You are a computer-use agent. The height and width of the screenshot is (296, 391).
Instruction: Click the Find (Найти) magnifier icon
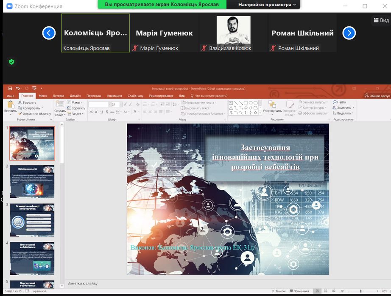click(x=335, y=102)
